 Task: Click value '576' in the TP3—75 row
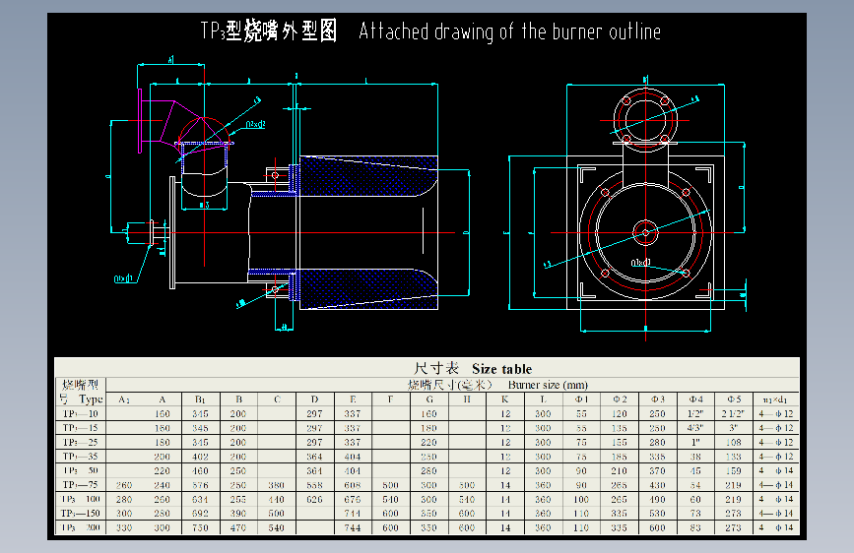pos(200,485)
